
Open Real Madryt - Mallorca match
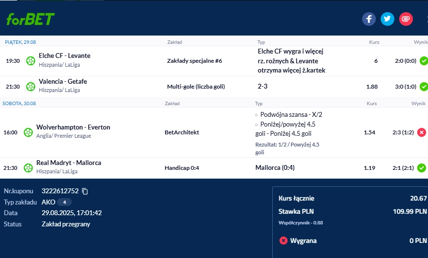pos(69,163)
